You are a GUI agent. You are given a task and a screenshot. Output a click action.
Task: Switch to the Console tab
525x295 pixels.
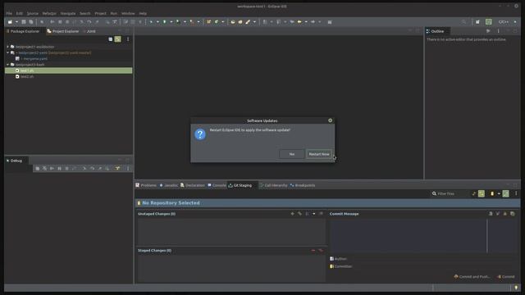pos(217,185)
